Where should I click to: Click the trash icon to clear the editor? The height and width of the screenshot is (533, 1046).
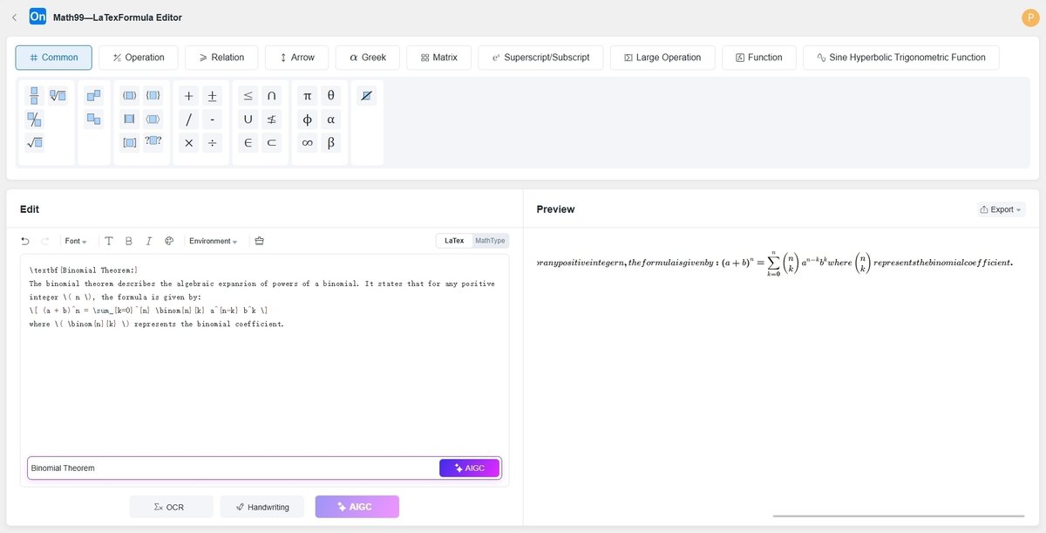click(x=259, y=241)
